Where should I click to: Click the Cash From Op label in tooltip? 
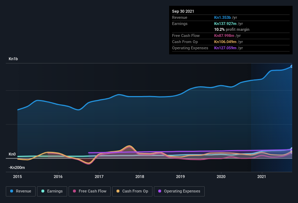pyautogui.click(x=185, y=42)
